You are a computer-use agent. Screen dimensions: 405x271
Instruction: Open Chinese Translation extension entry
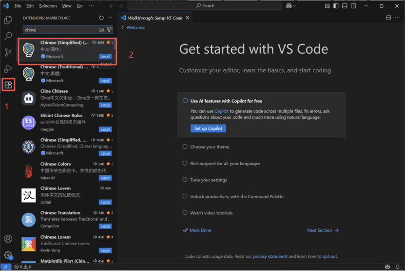67,219
